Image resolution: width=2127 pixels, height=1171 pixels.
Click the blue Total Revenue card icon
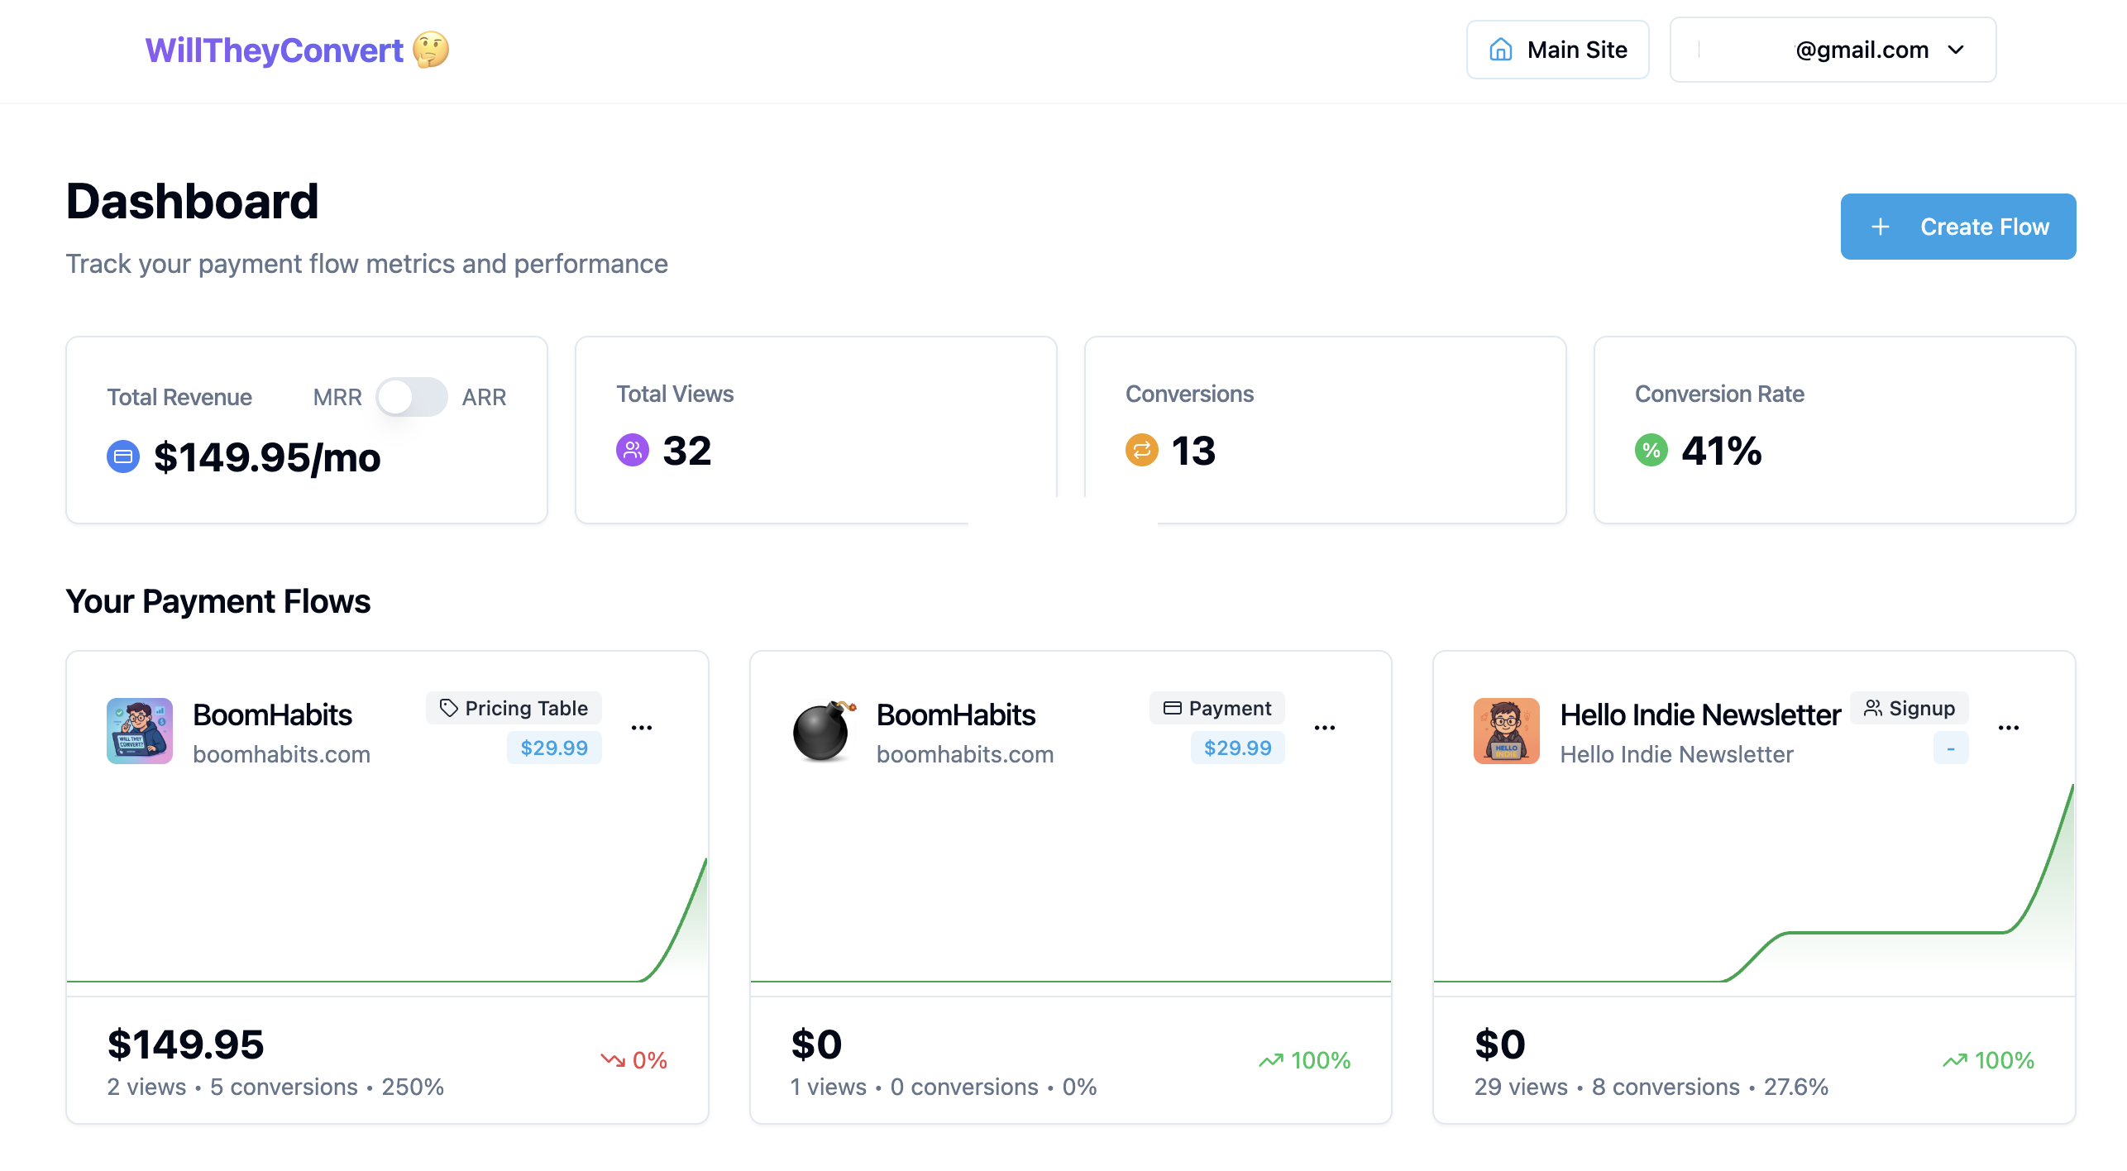click(123, 456)
